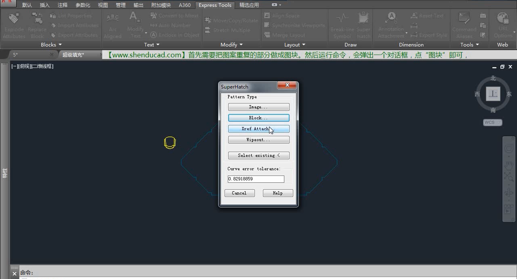The image size is (517, 279).
Task: Select Synchronize Viewports tool
Action: click(x=294, y=25)
